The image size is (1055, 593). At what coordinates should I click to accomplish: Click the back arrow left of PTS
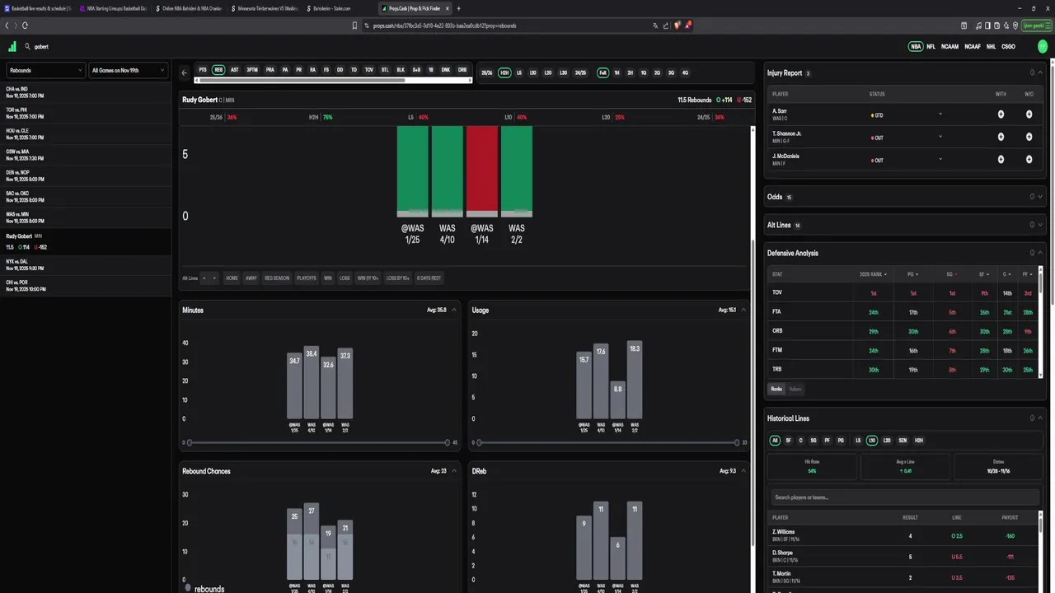click(185, 72)
